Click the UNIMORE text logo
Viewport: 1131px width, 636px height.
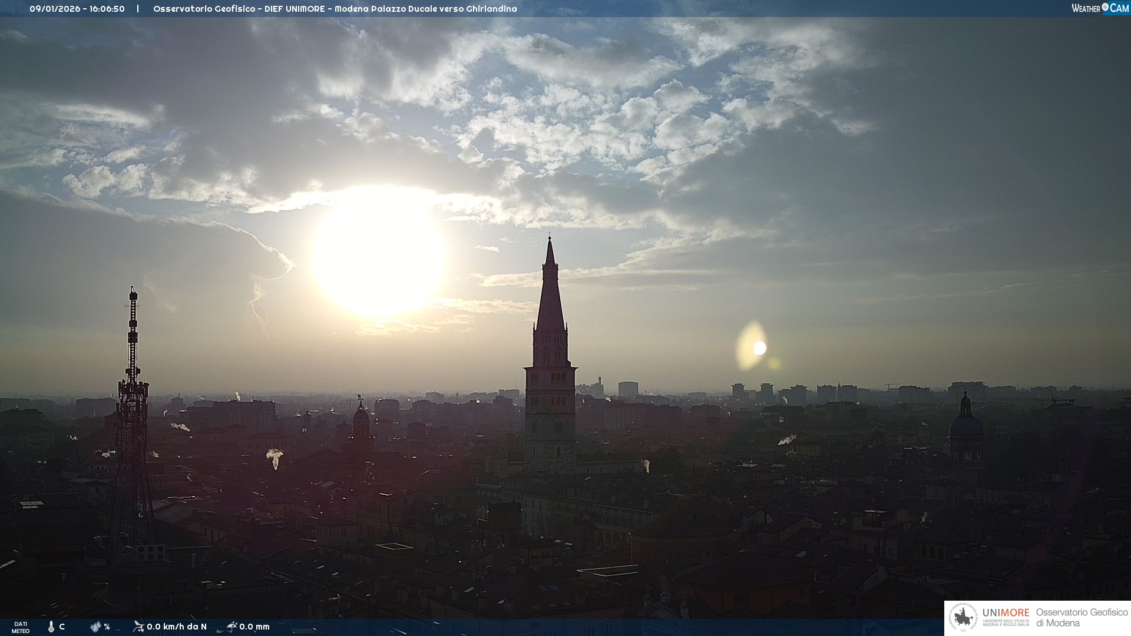point(1006,612)
